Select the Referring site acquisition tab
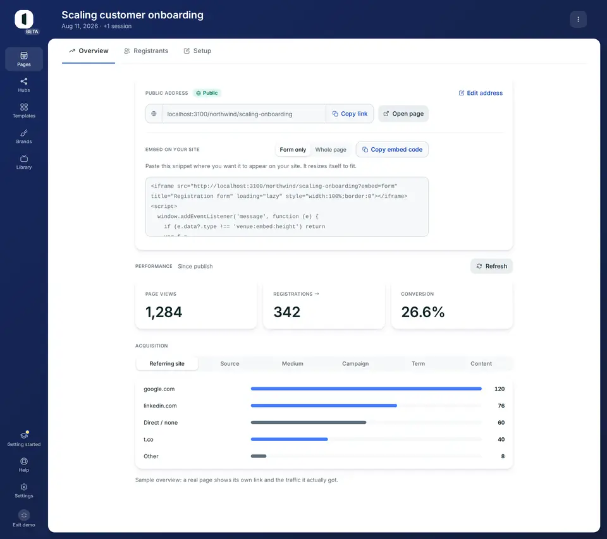Image resolution: width=607 pixels, height=539 pixels. pos(167,364)
